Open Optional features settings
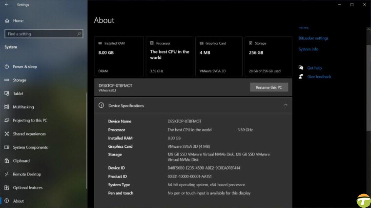The image size is (371, 208). pyautogui.click(x=28, y=188)
